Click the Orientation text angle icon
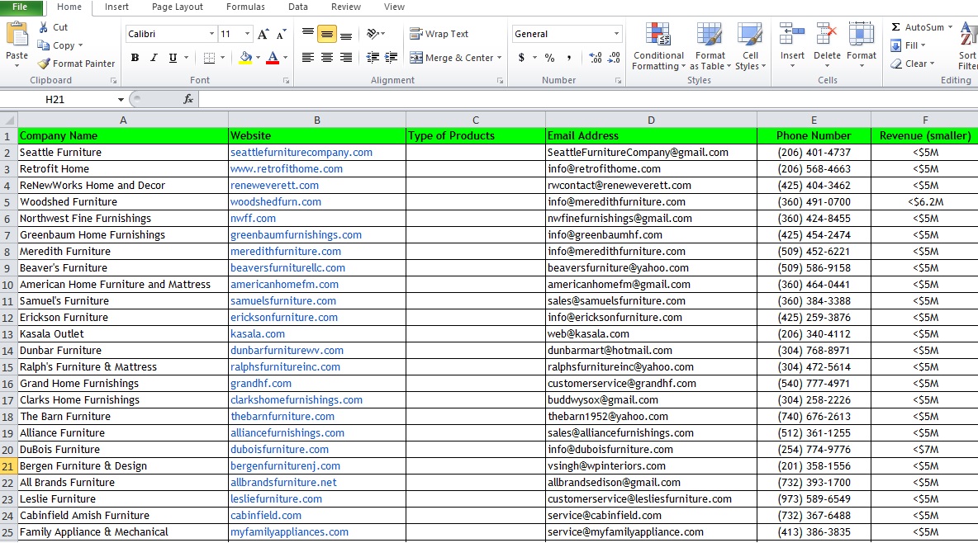The width and height of the screenshot is (978, 543). [373, 34]
